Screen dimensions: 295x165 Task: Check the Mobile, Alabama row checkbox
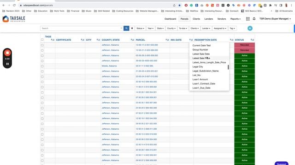pos(42,66)
